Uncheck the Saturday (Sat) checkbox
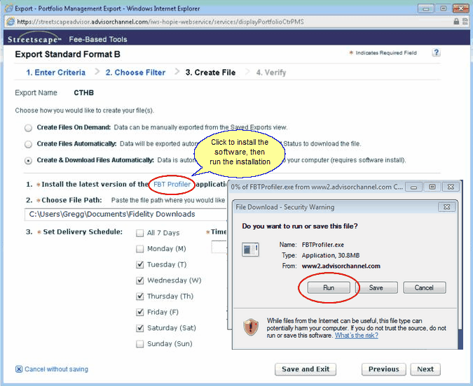This screenshot has width=473, height=386. coord(139,328)
